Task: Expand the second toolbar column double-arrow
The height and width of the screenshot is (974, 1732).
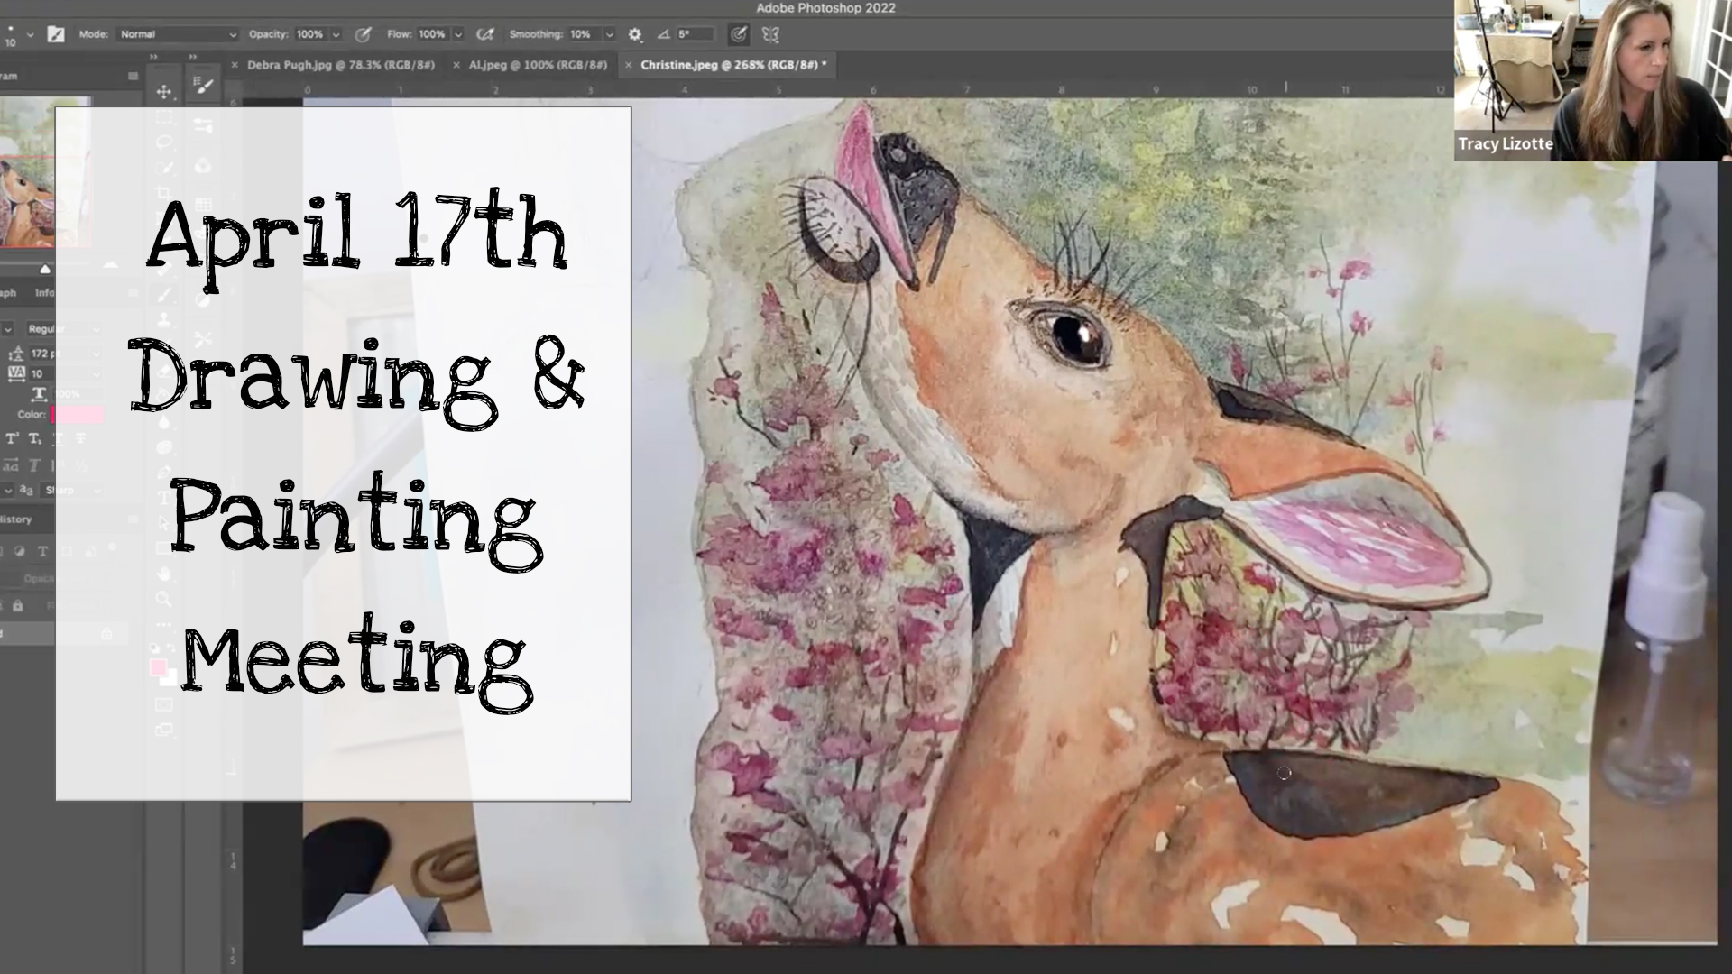Action: [193, 57]
